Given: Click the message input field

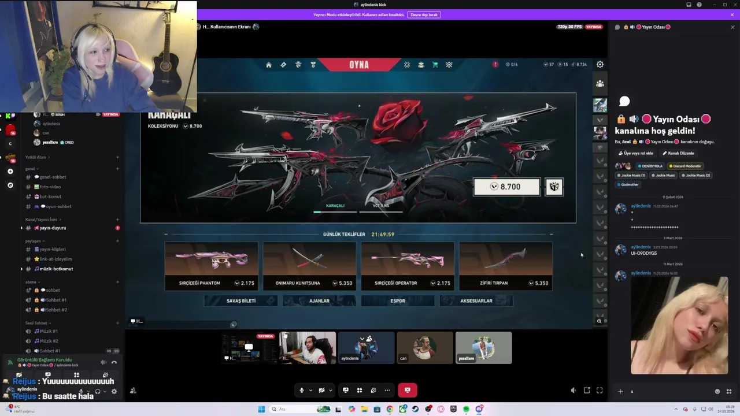Looking at the screenshot, I should 671,392.
